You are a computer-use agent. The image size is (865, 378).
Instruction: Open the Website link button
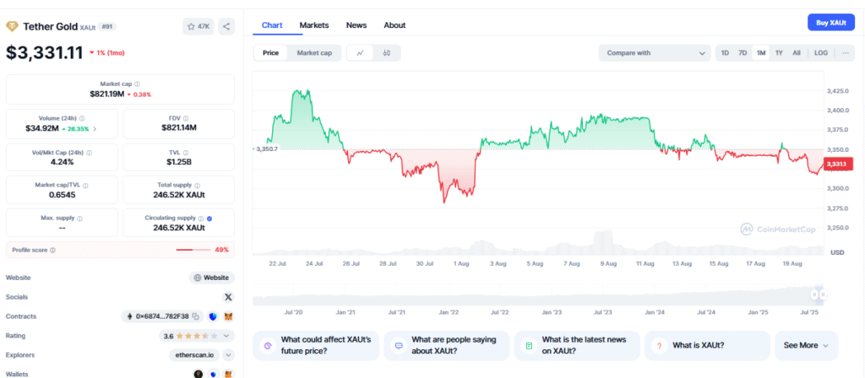(212, 278)
